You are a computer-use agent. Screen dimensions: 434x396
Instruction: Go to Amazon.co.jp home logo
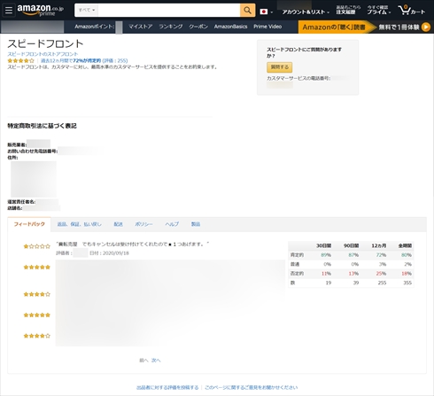click(x=41, y=11)
